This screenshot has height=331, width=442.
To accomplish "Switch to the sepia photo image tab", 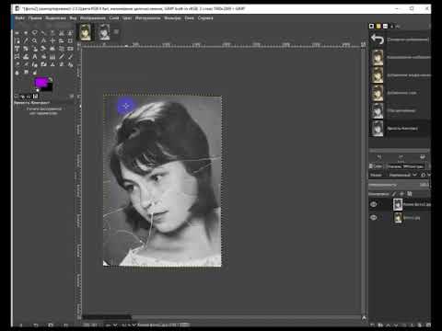I will tap(86, 32).
